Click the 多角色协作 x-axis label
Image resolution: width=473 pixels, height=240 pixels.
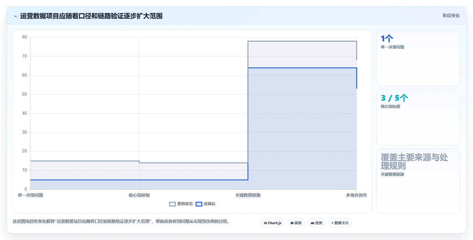tap(357, 195)
